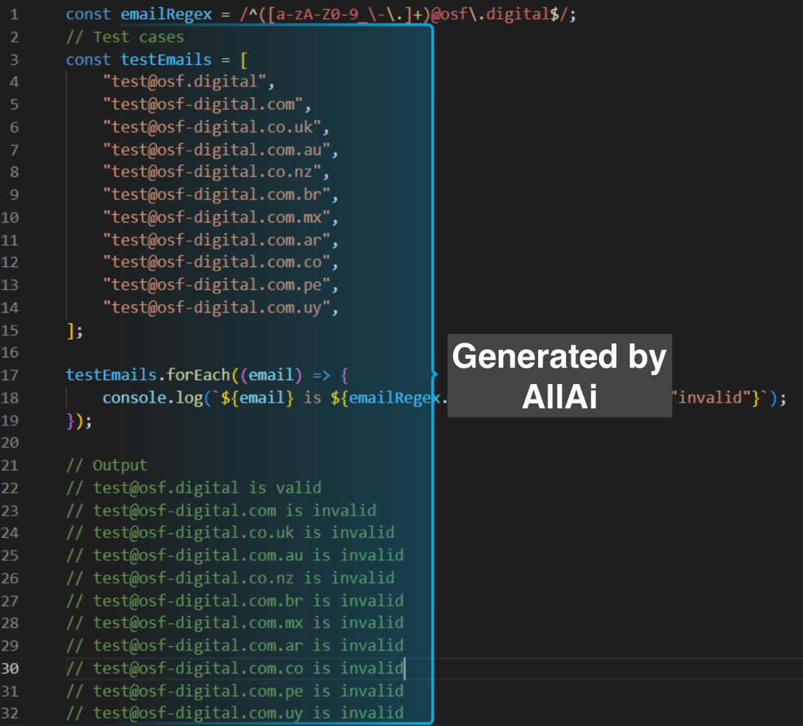Click line number 21 in the gutter

pos(10,466)
